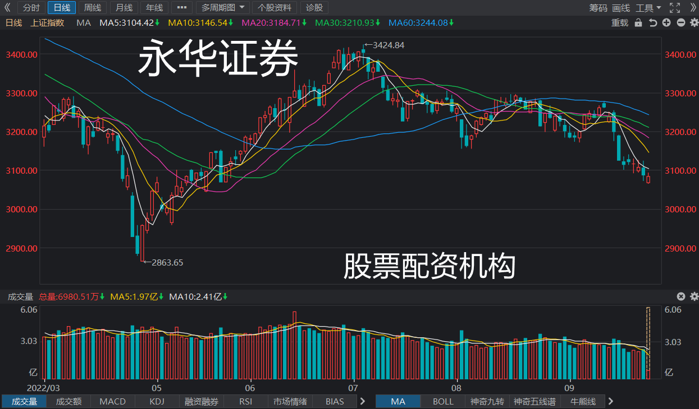Switch to 月线 monthly chart
Viewport: 699px width, 409px height.
[124, 8]
